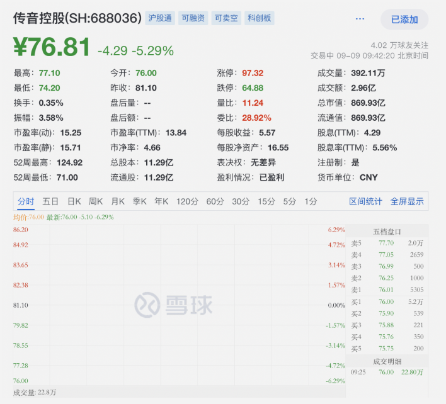446x404 pixels.
Task: Click the 买5 order row at 75.75
Action: (x=387, y=349)
